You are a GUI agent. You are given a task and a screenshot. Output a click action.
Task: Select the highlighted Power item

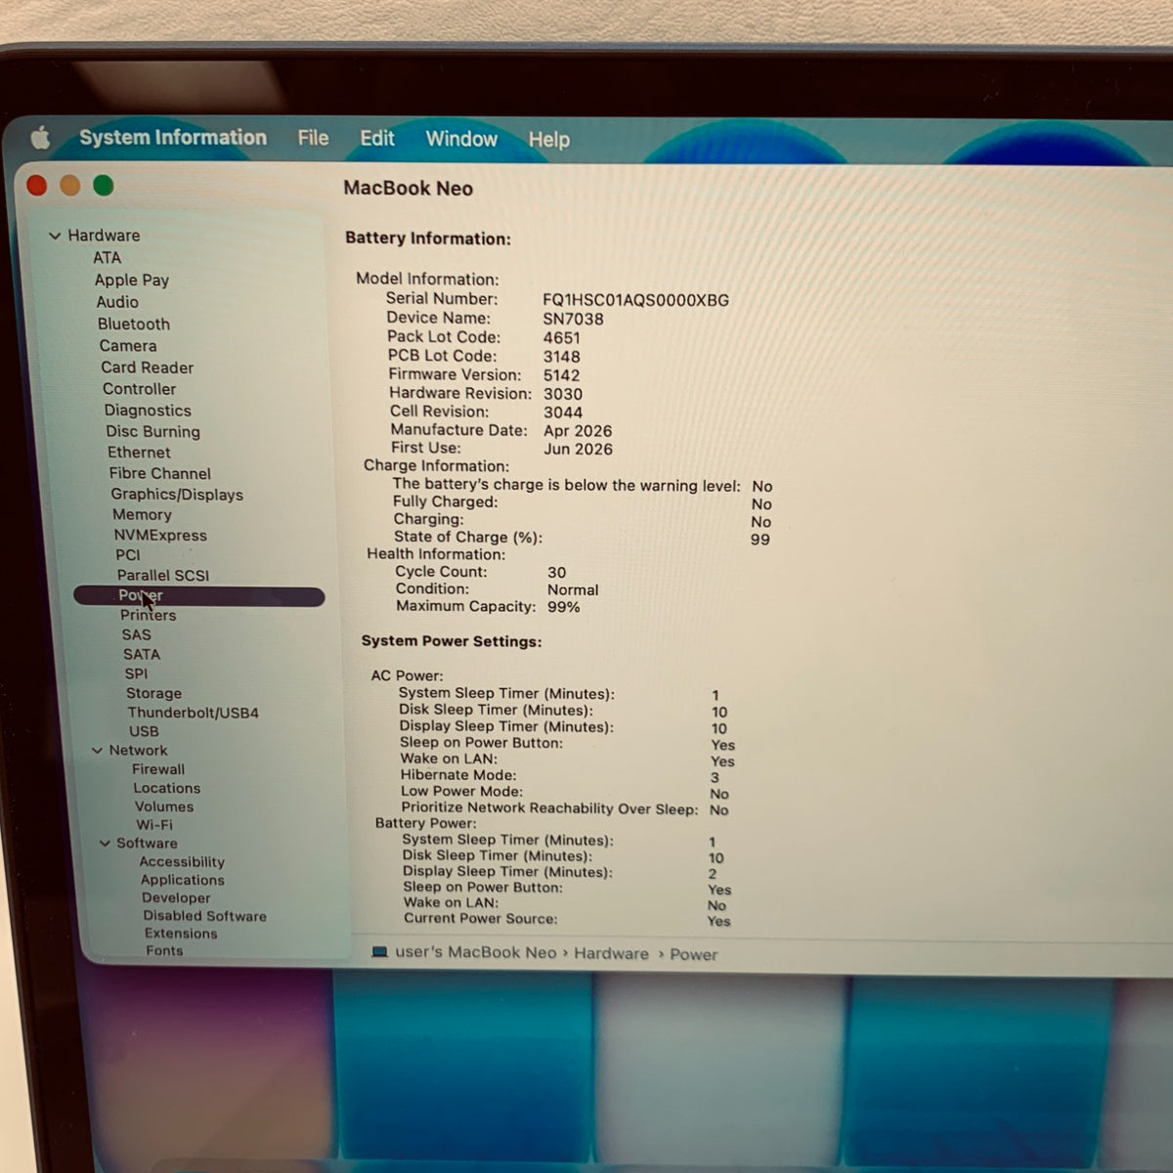198,596
